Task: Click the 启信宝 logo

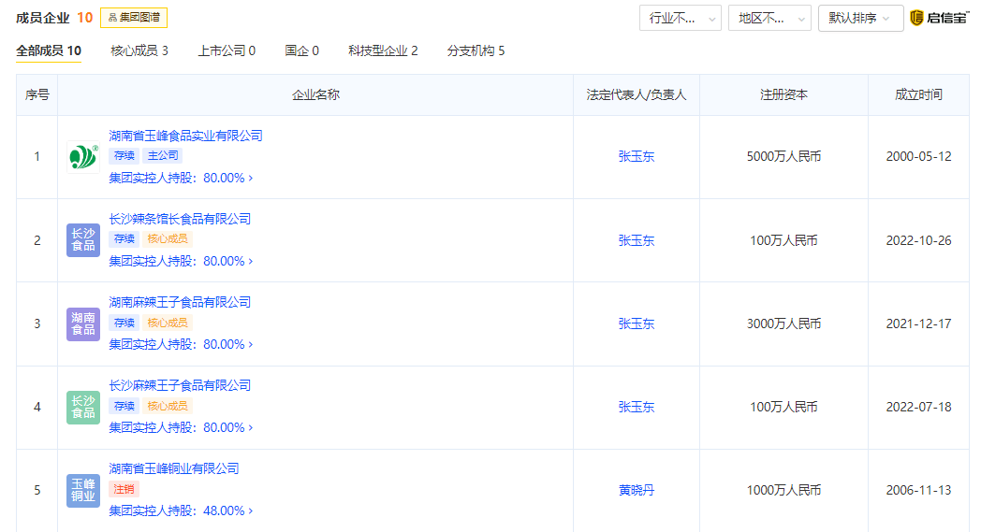Action: (939, 18)
